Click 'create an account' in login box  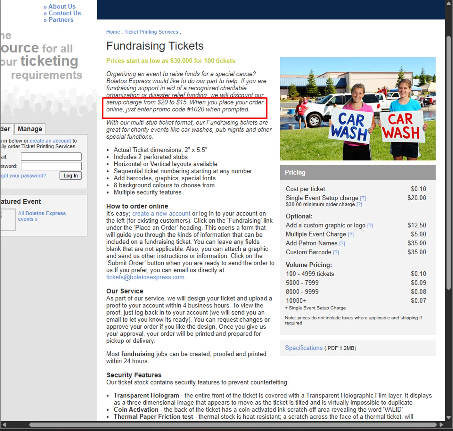50,141
